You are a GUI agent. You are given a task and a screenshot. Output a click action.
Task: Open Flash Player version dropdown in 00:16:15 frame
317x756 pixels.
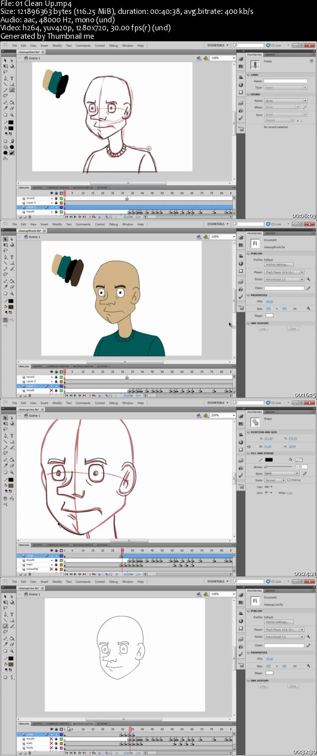(x=284, y=272)
